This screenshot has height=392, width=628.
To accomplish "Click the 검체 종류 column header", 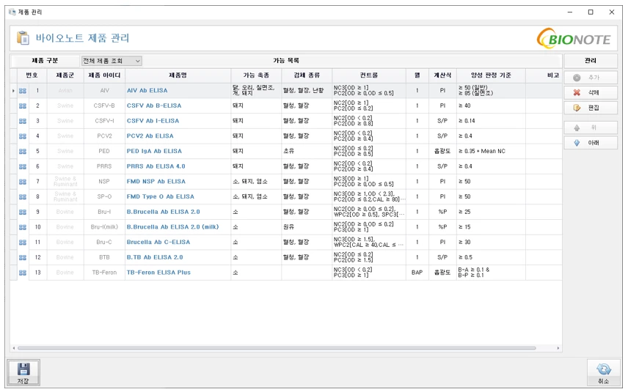I will (x=307, y=75).
